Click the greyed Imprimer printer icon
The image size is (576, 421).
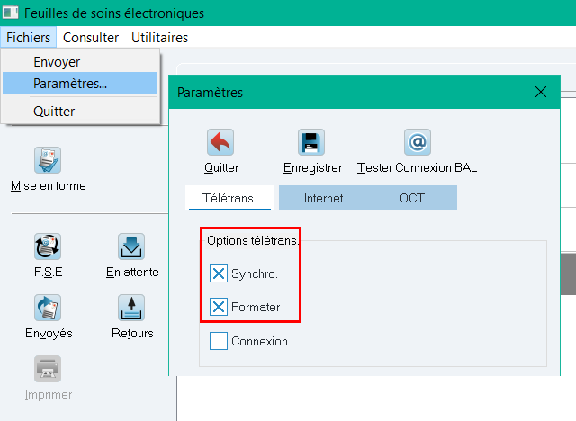click(48, 369)
